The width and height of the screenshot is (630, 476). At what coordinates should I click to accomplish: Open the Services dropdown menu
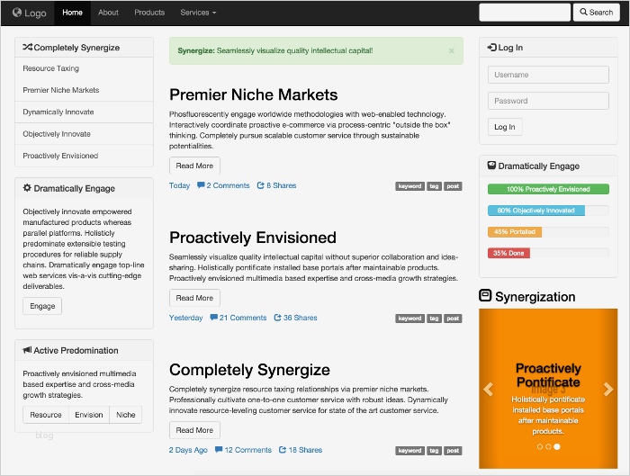198,13
